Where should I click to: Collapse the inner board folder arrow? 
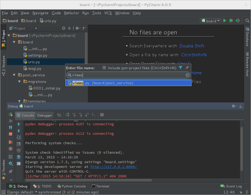point(14,42)
